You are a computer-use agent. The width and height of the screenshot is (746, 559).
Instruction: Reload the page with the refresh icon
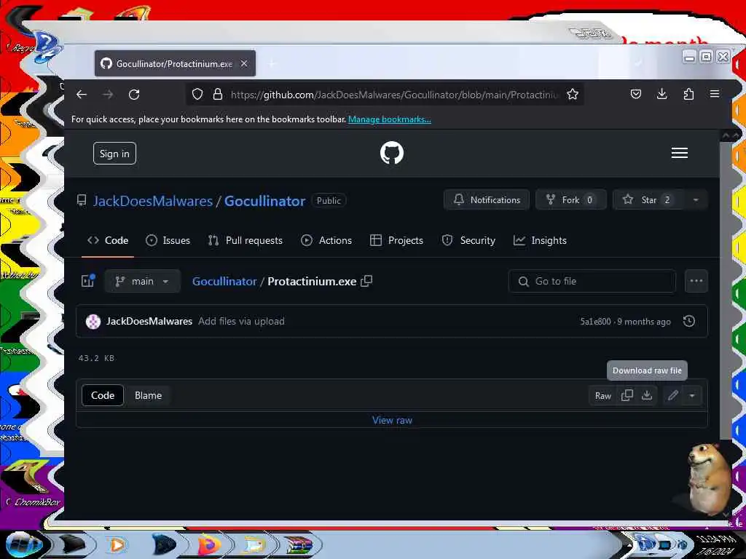pos(134,94)
